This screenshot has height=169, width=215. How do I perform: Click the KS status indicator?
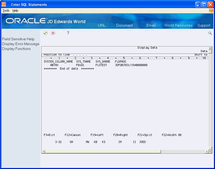click(x=104, y=142)
